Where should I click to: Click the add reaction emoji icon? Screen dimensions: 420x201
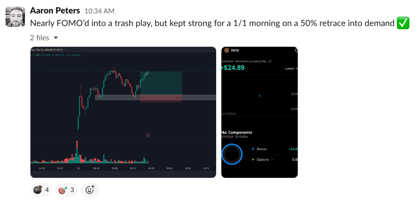pyautogui.click(x=90, y=190)
